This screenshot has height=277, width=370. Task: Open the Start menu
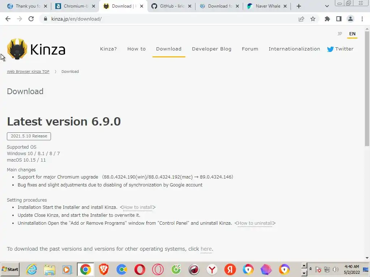10,269
